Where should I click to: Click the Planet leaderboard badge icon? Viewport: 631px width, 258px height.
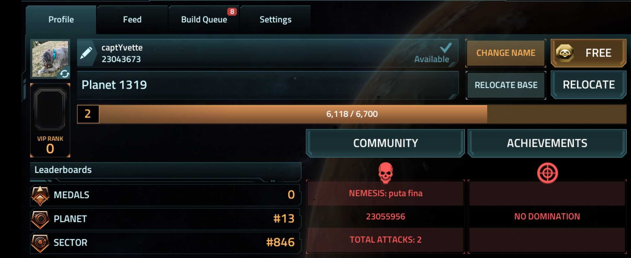click(x=40, y=219)
